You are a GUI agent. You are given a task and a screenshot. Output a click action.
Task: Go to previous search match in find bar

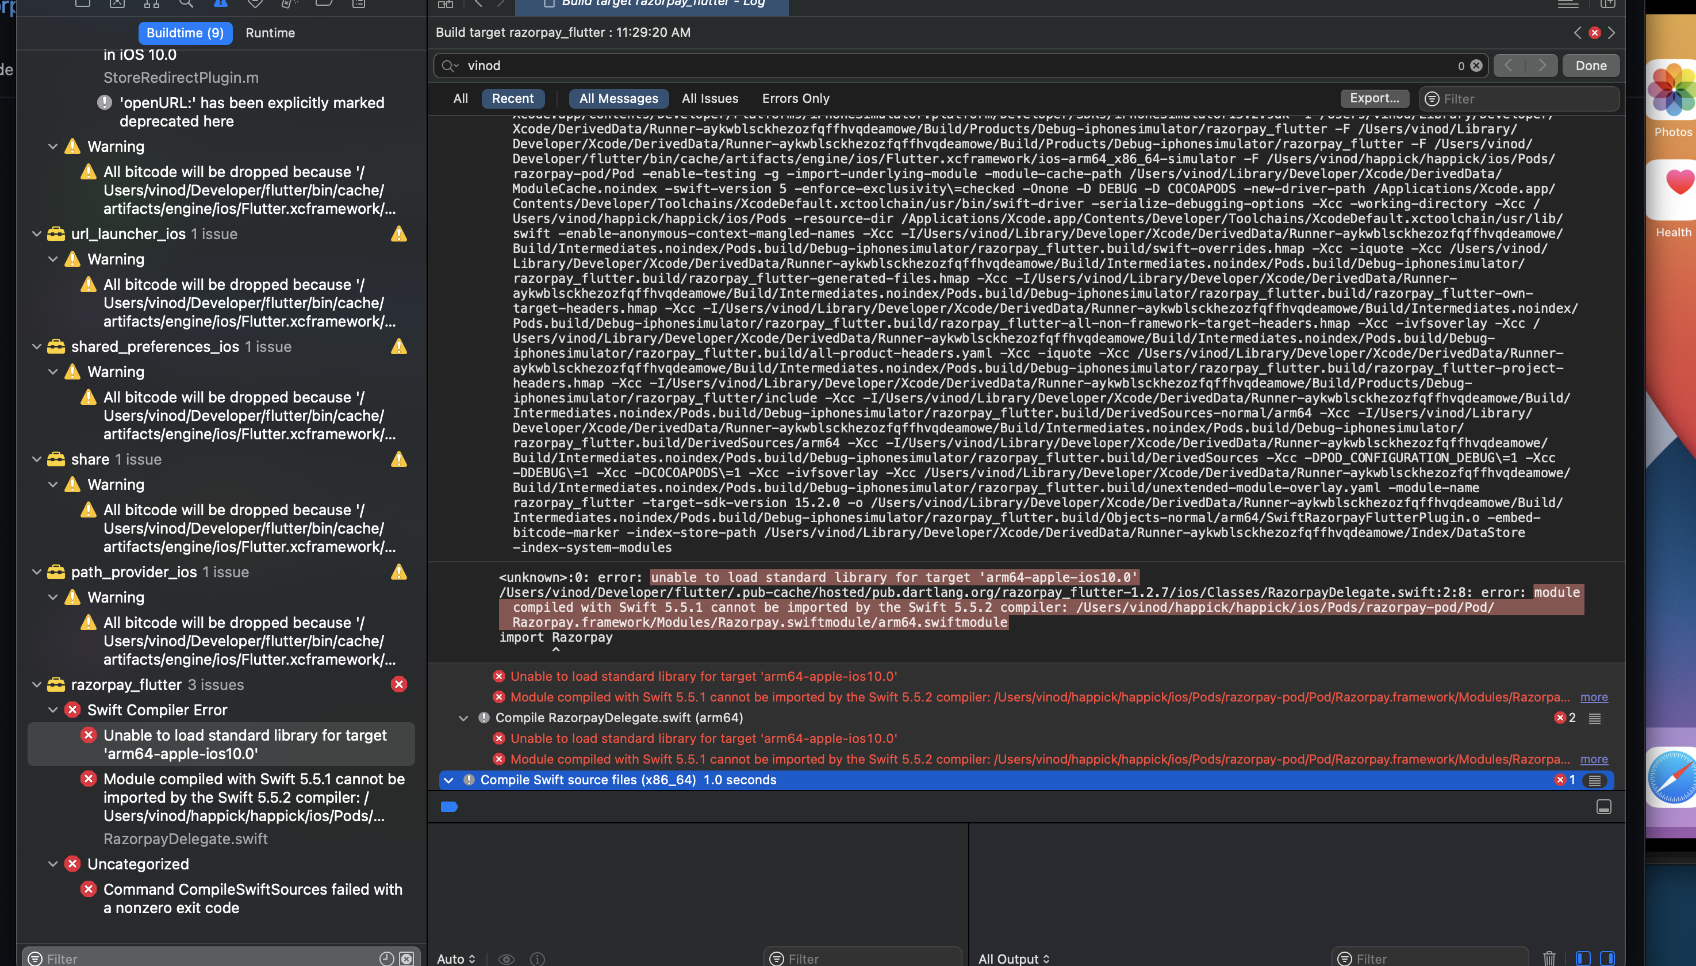coord(1509,66)
